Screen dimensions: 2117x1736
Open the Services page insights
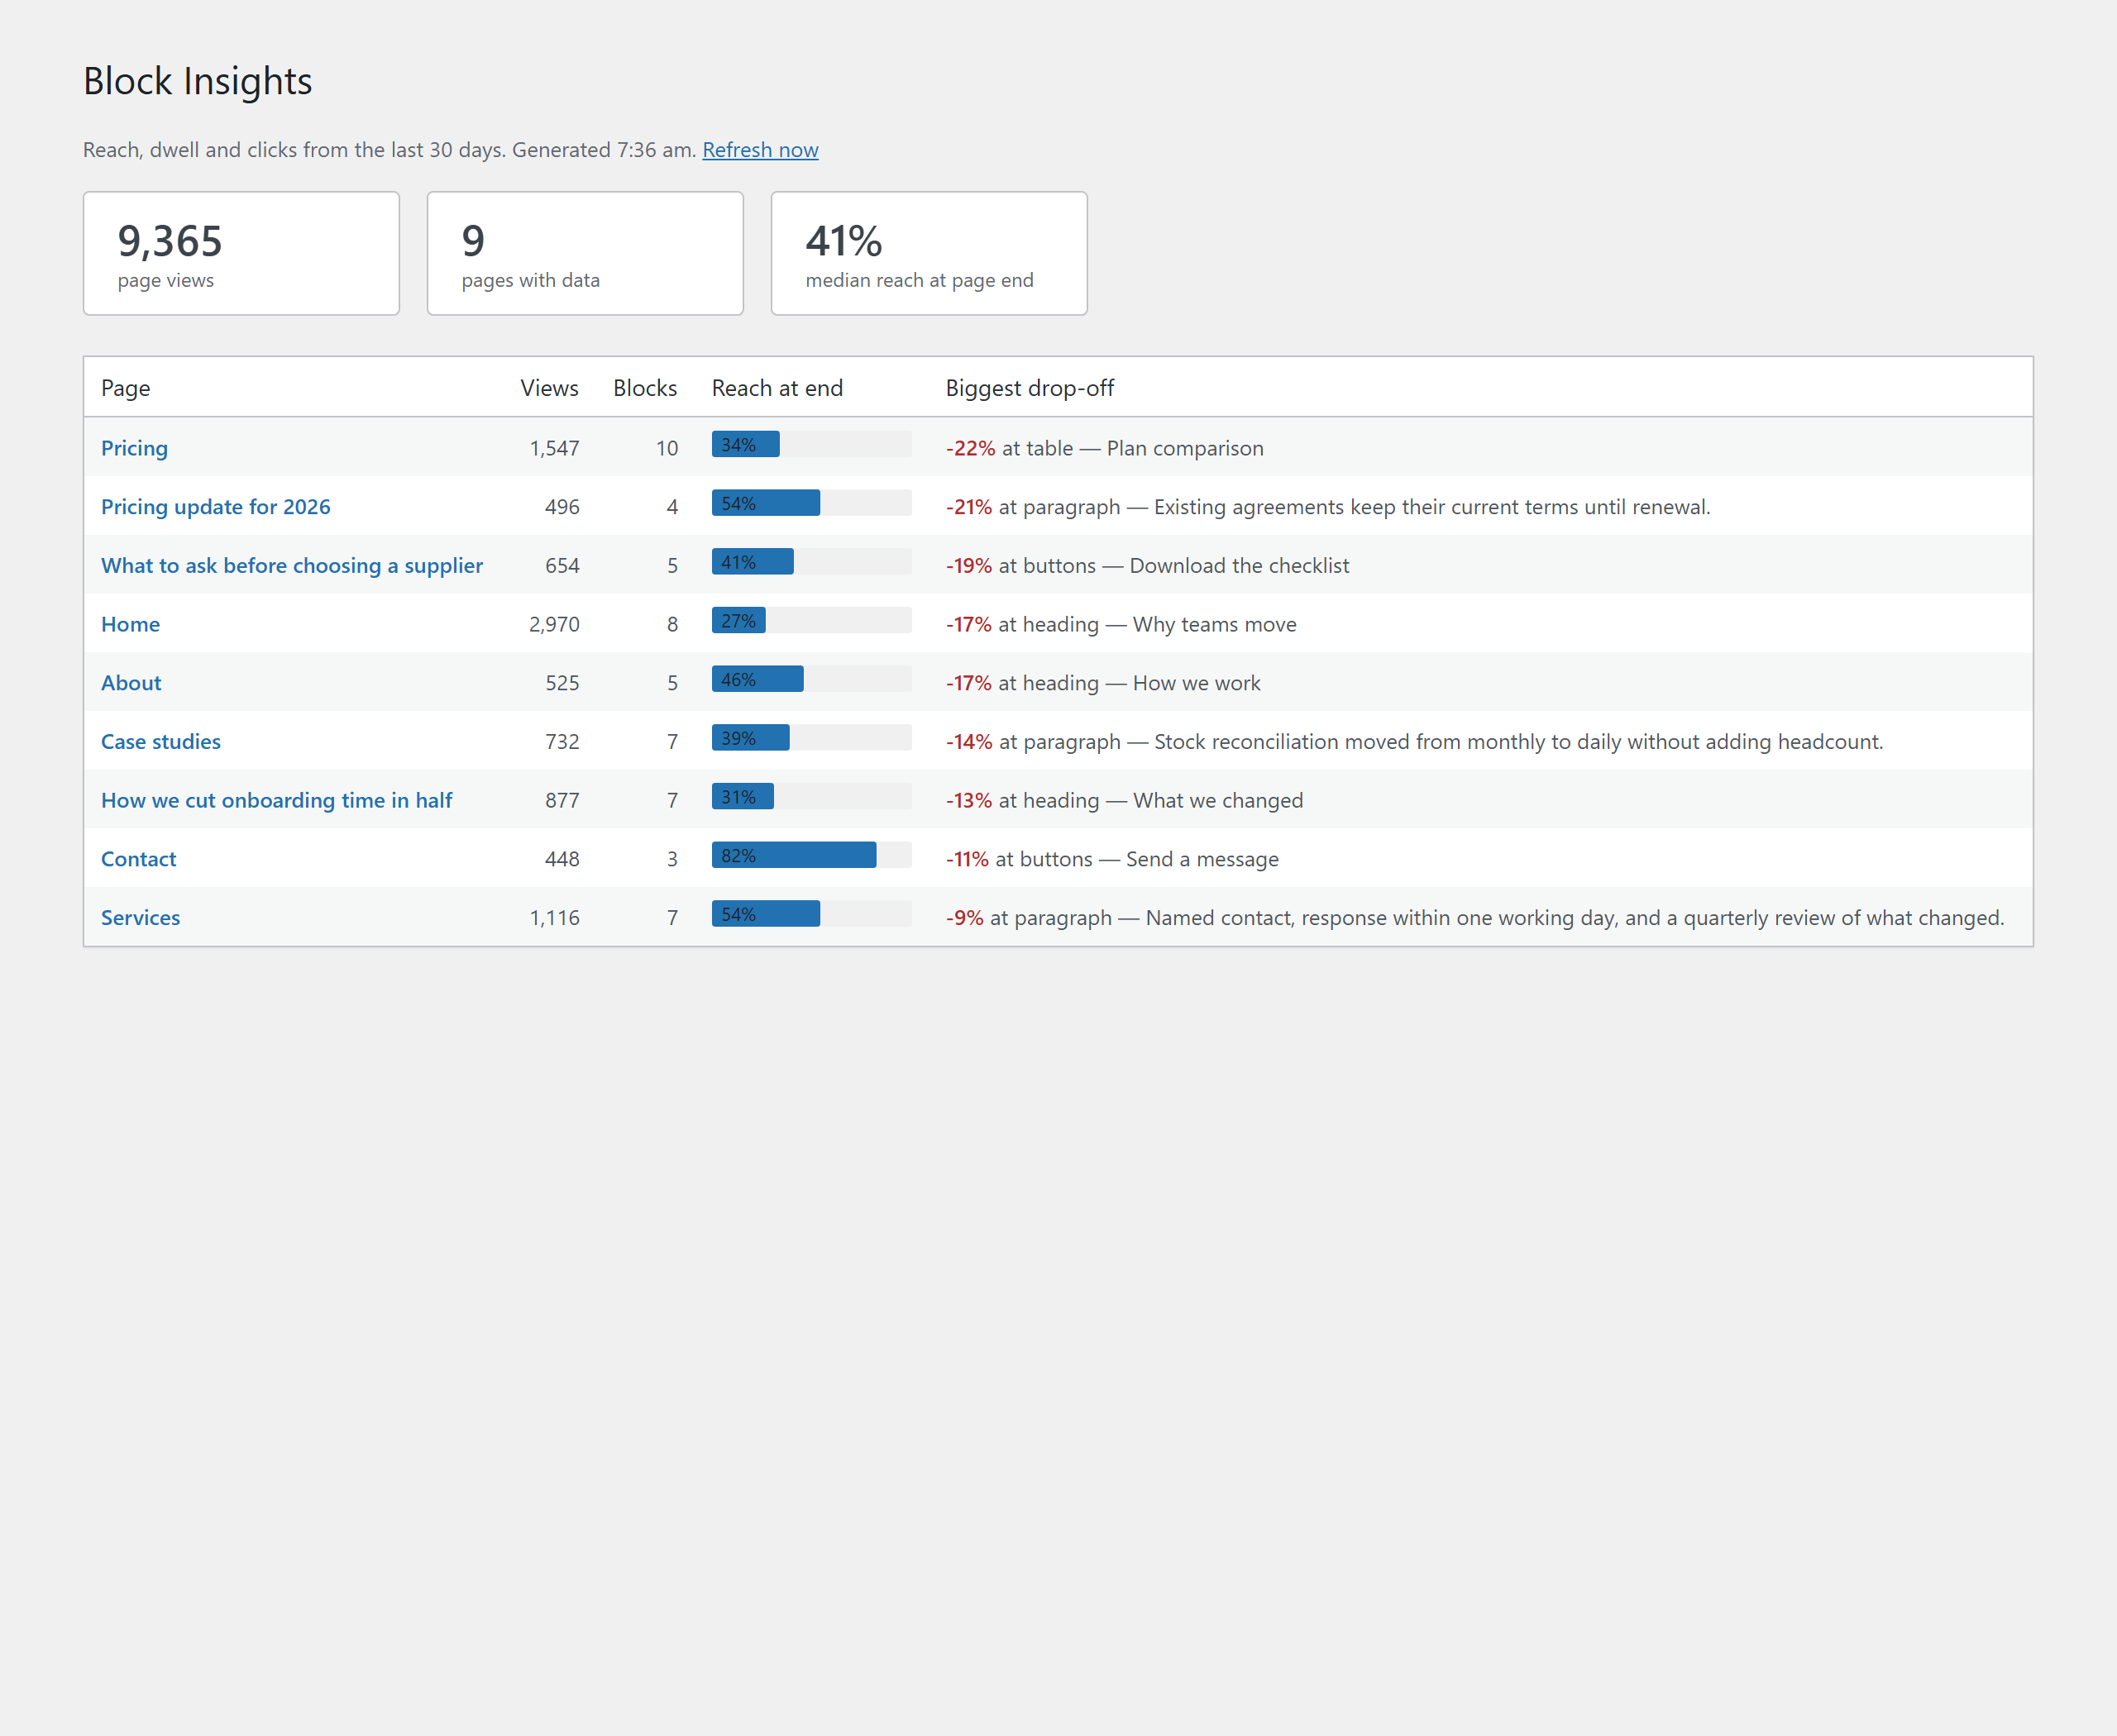point(140,918)
